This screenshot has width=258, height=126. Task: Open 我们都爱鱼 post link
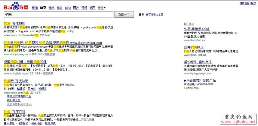click(x=14, y=100)
